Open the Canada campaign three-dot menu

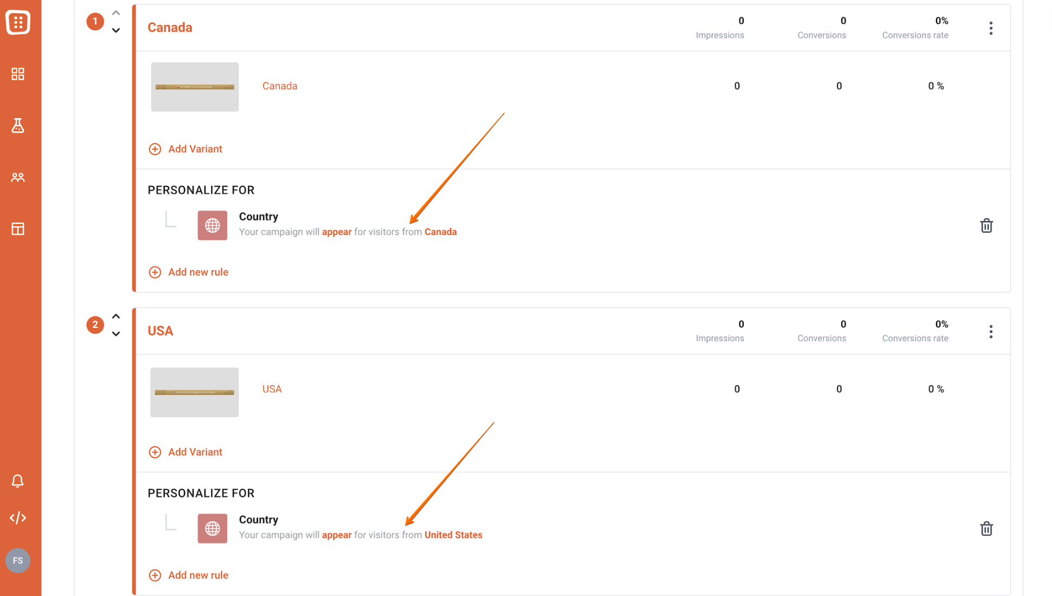pos(991,28)
